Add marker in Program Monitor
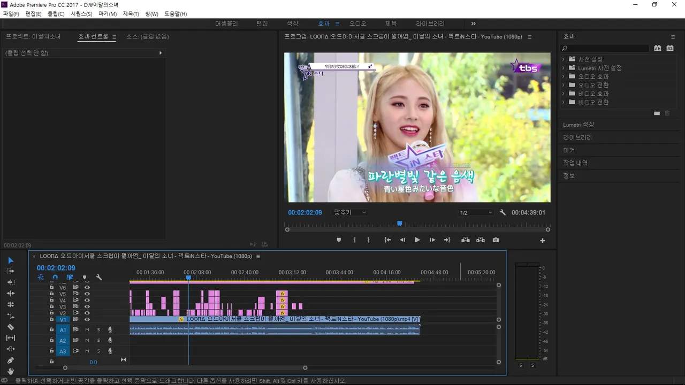This screenshot has height=385, width=685. [x=339, y=240]
